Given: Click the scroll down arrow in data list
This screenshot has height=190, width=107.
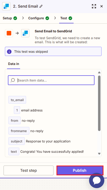Looking at the screenshot, I should [x=99, y=154].
